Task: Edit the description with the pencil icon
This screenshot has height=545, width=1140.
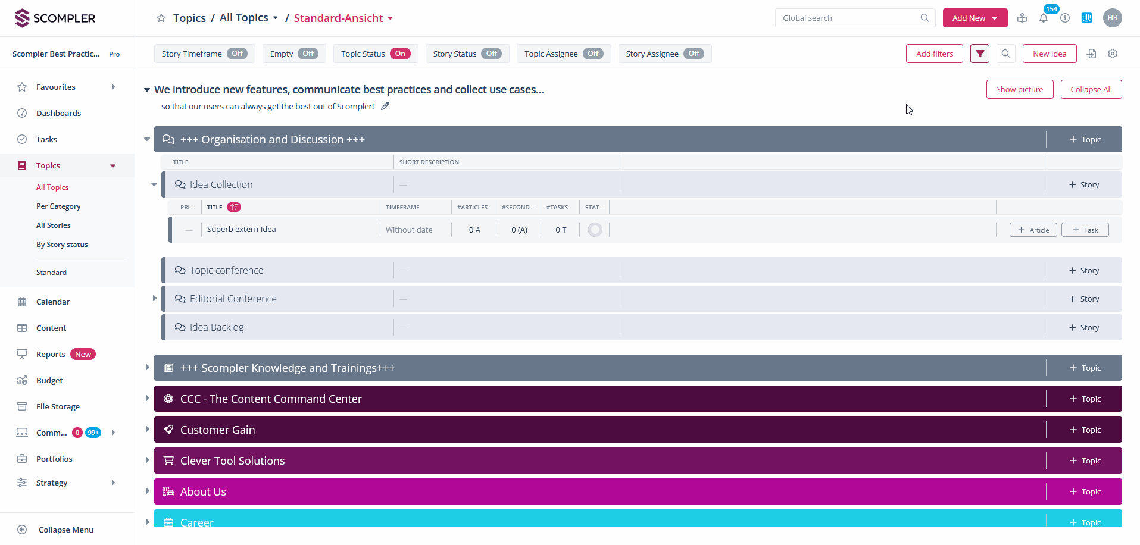Action: [x=385, y=107]
